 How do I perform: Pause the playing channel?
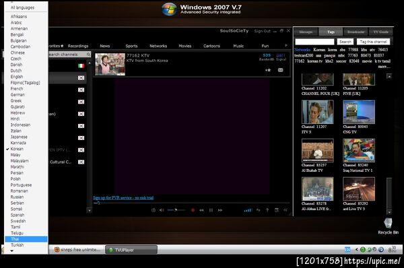[x=211, y=210]
